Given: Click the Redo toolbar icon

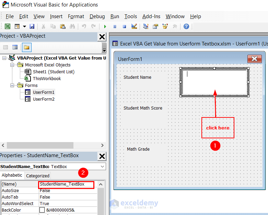Looking at the screenshot, I should (93, 26).
